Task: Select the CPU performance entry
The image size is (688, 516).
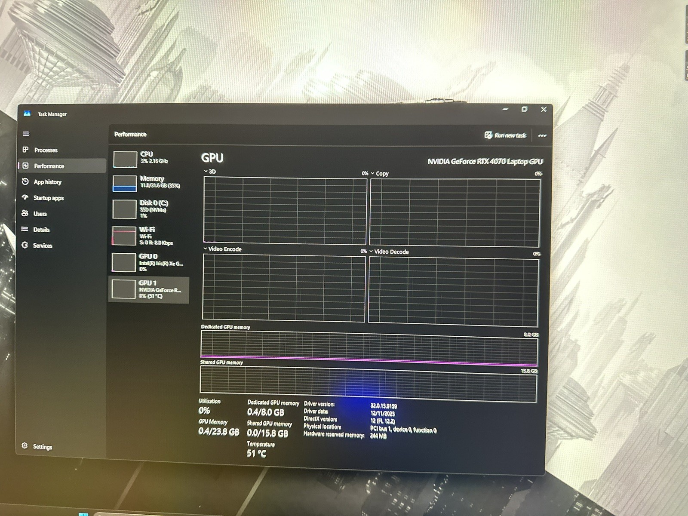Action: 149,158
